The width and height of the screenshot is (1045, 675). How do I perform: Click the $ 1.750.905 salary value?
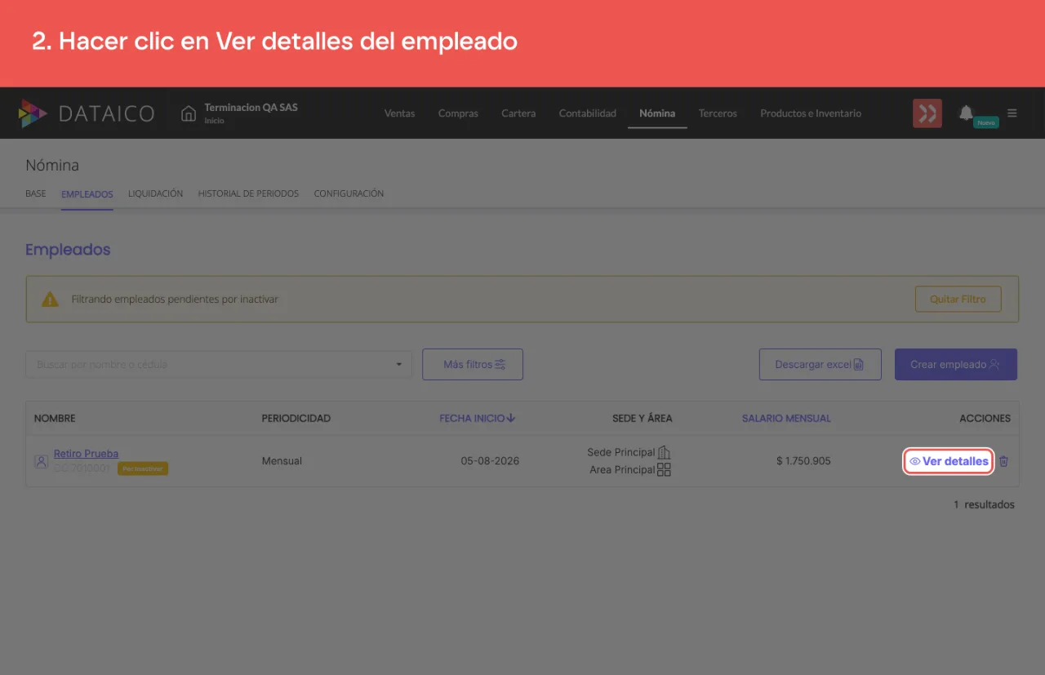pyautogui.click(x=803, y=461)
